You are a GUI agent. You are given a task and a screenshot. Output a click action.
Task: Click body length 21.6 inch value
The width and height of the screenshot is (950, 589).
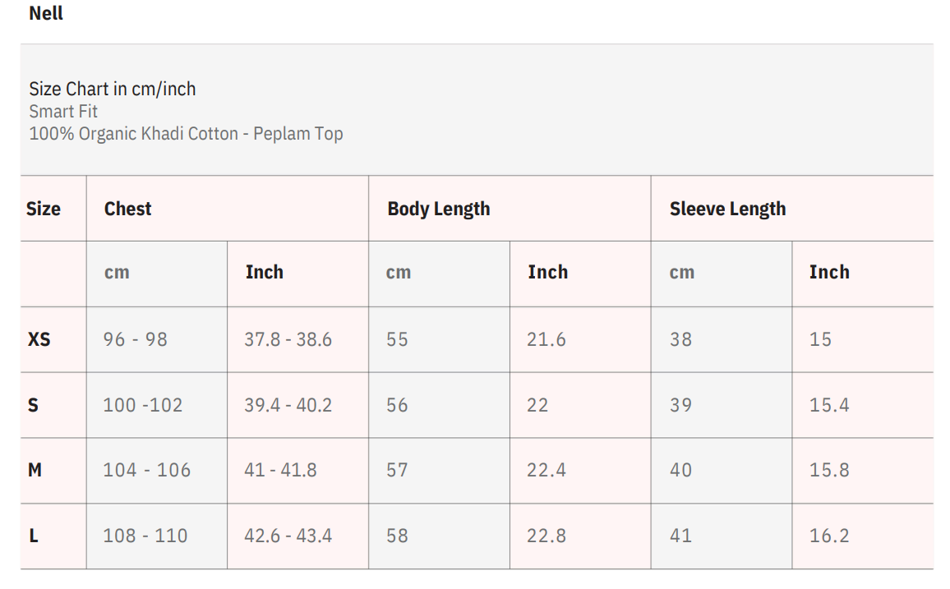546,339
